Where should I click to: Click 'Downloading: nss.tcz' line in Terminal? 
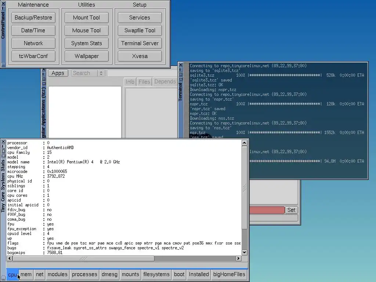(212, 118)
